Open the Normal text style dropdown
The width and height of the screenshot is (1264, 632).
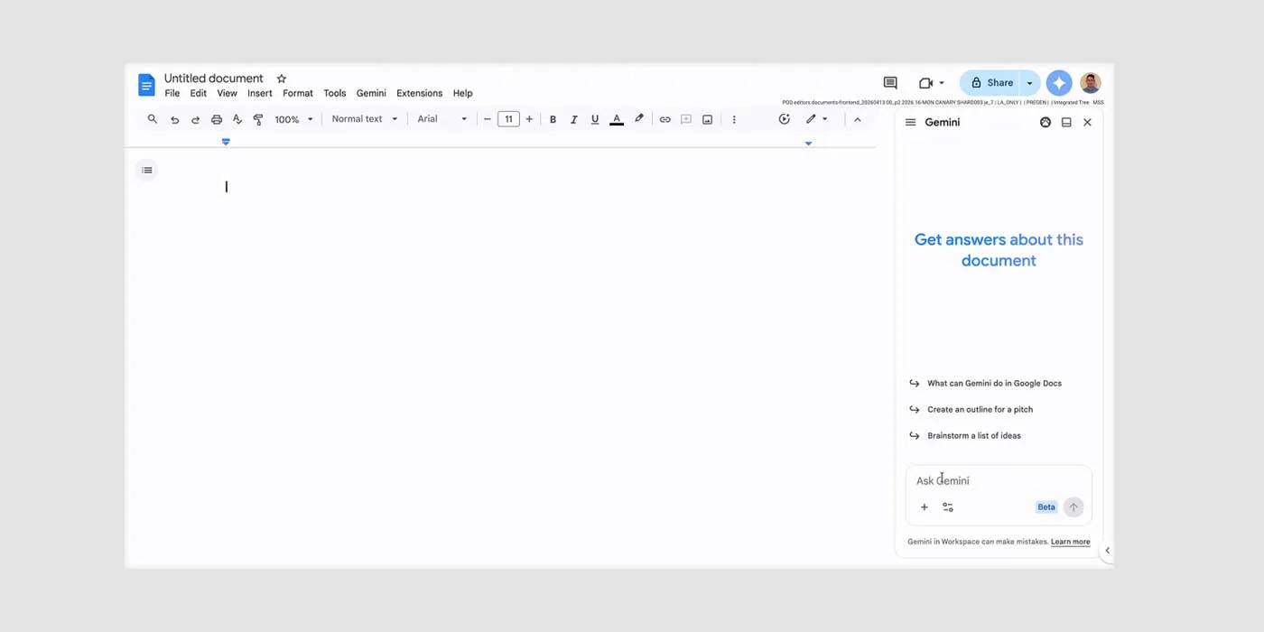point(364,119)
